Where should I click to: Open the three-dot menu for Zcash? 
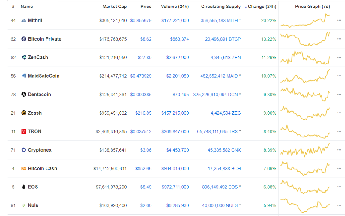point(339,113)
